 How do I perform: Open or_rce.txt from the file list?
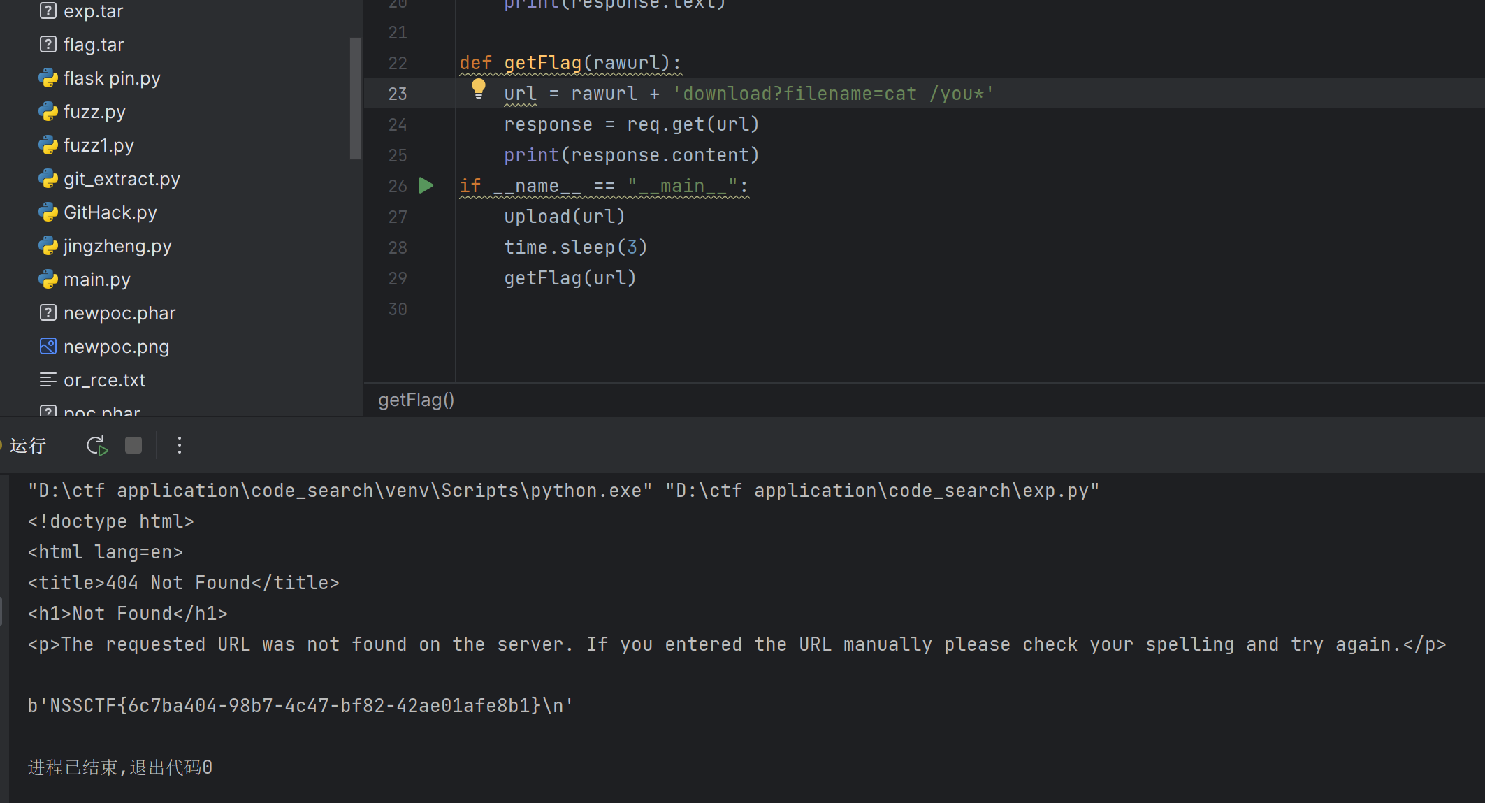(x=104, y=380)
